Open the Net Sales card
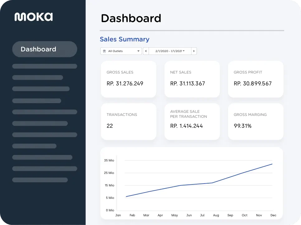This screenshot has height=225, width=301. click(x=192, y=79)
